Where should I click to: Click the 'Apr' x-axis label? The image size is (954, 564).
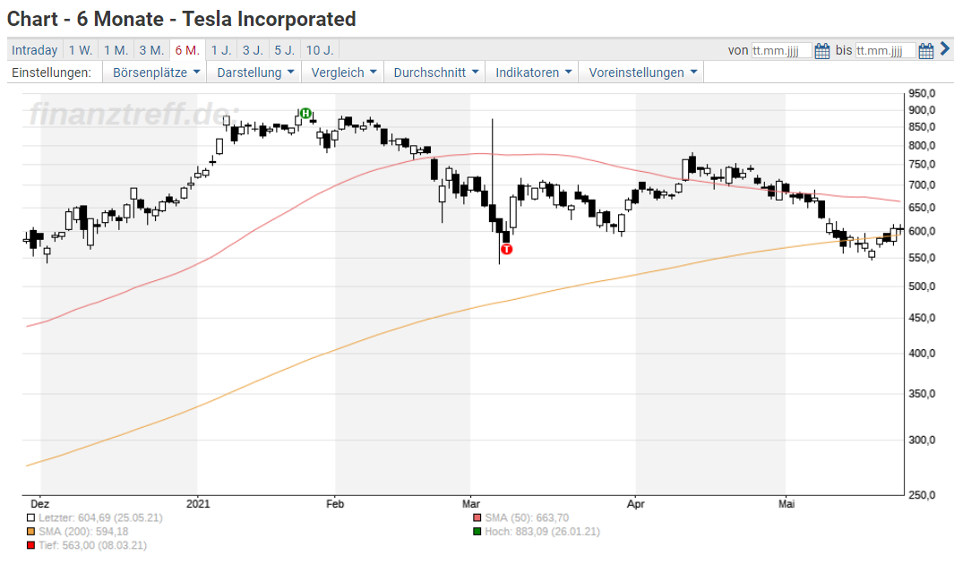636,504
